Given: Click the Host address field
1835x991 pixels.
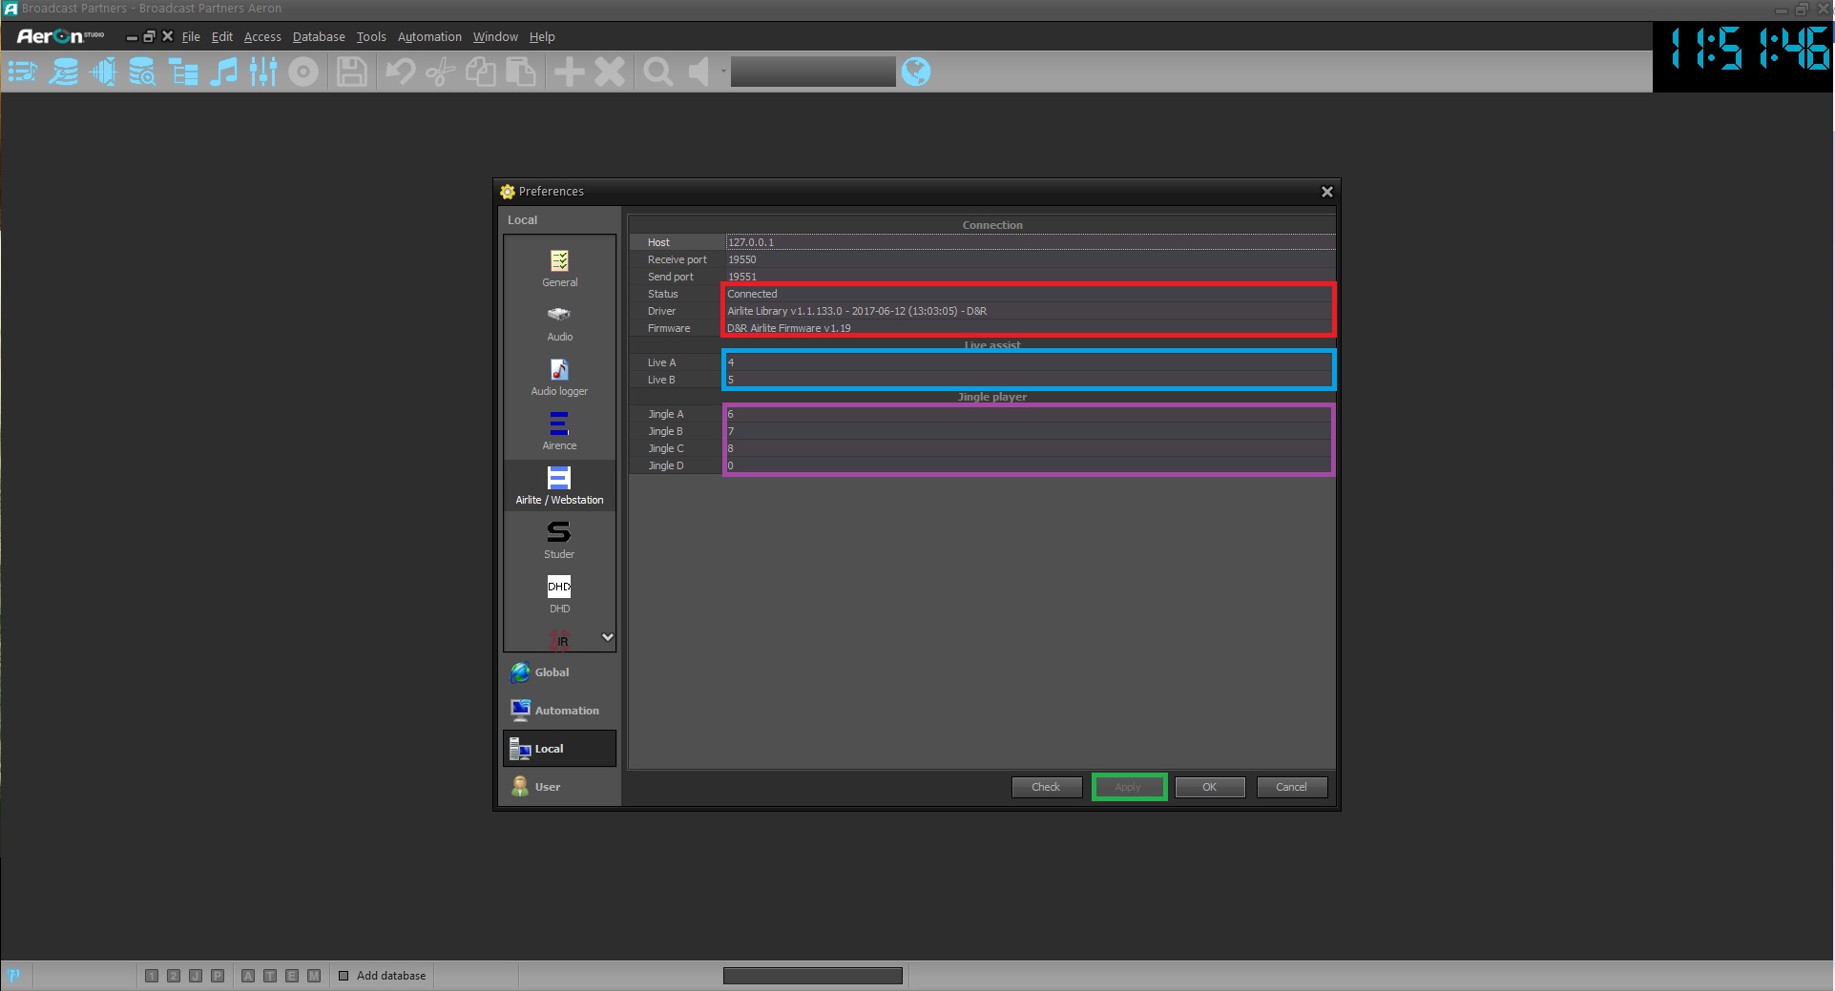Looking at the screenshot, I should tap(1029, 242).
